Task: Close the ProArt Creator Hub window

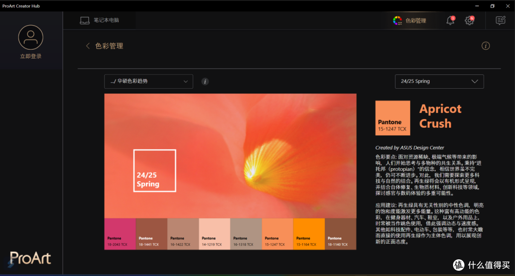Action: pos(507,6)
